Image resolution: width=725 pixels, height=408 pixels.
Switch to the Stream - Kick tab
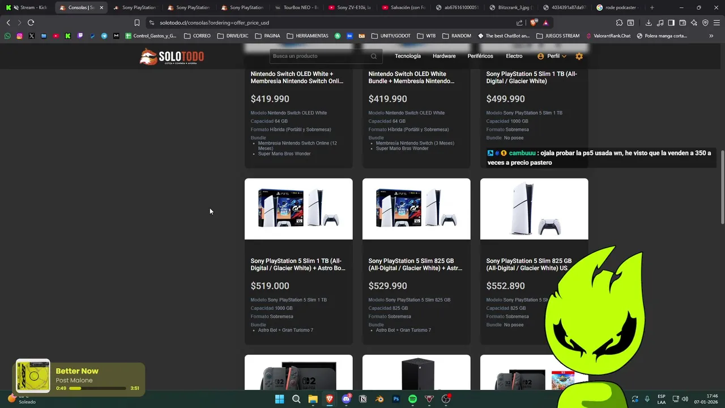28,7
